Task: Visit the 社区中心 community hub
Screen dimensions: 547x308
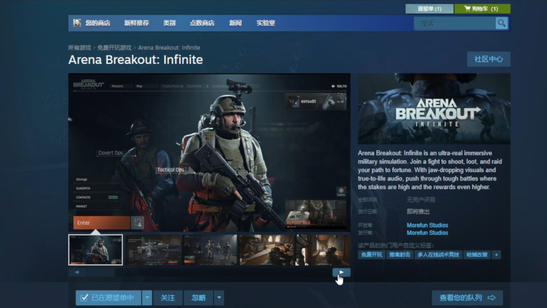Action: click(x=488, y=59)
